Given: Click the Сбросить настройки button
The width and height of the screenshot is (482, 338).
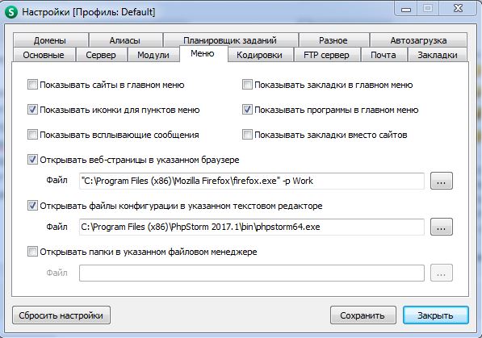Looking at the screenshot, I should [61, 315].
